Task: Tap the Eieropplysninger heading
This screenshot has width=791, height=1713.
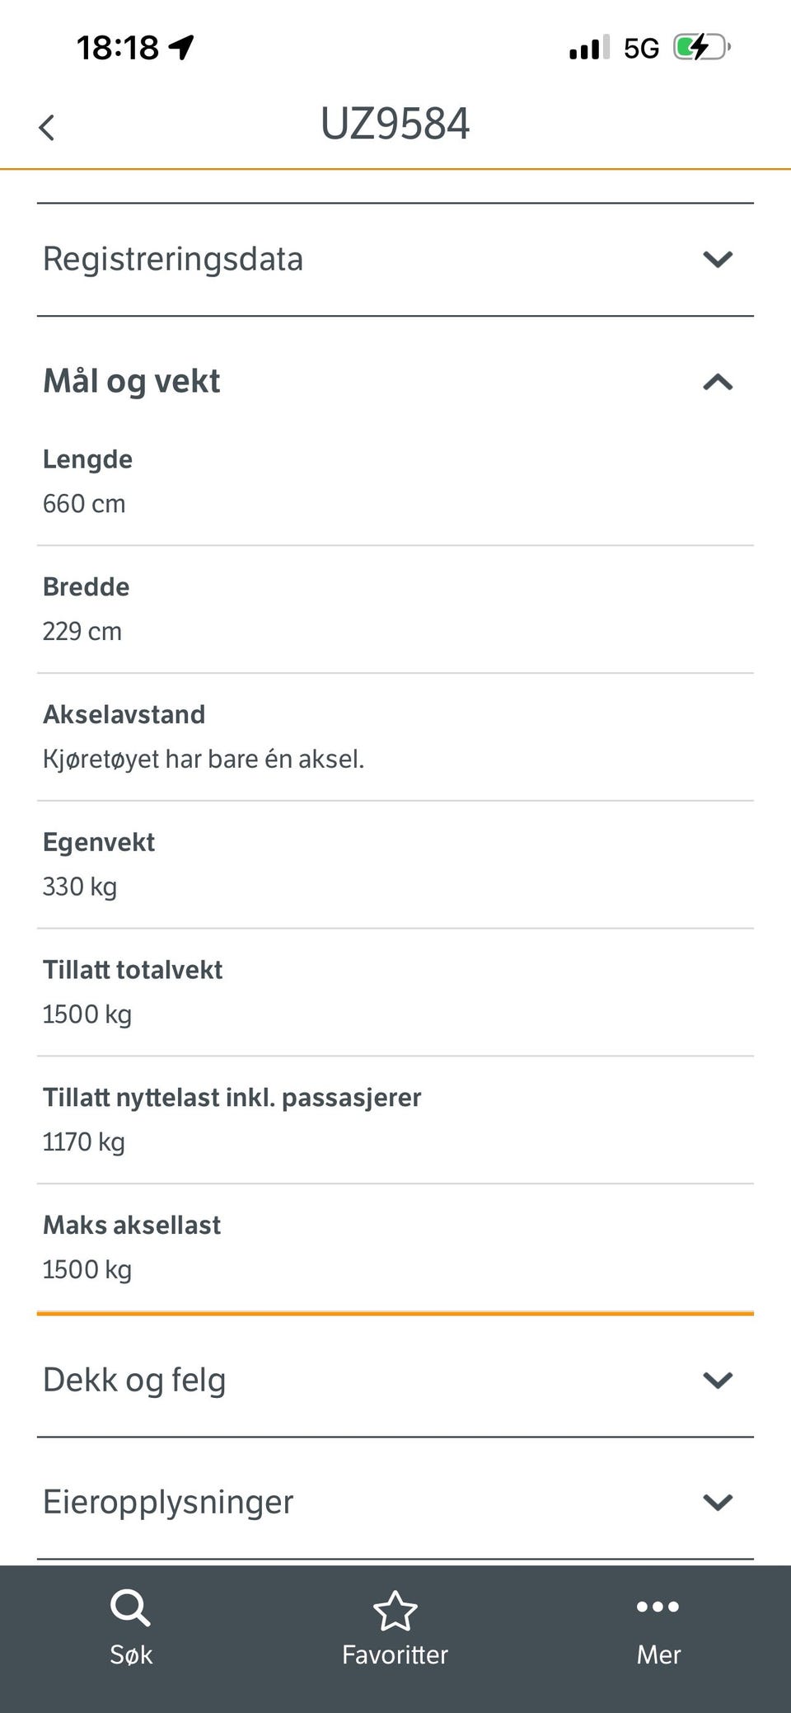Action: (x=168, y=1502)
